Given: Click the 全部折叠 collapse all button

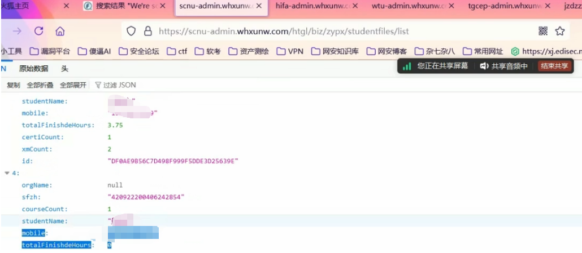Looking at the screenshot, I should [x=40, y=85].
